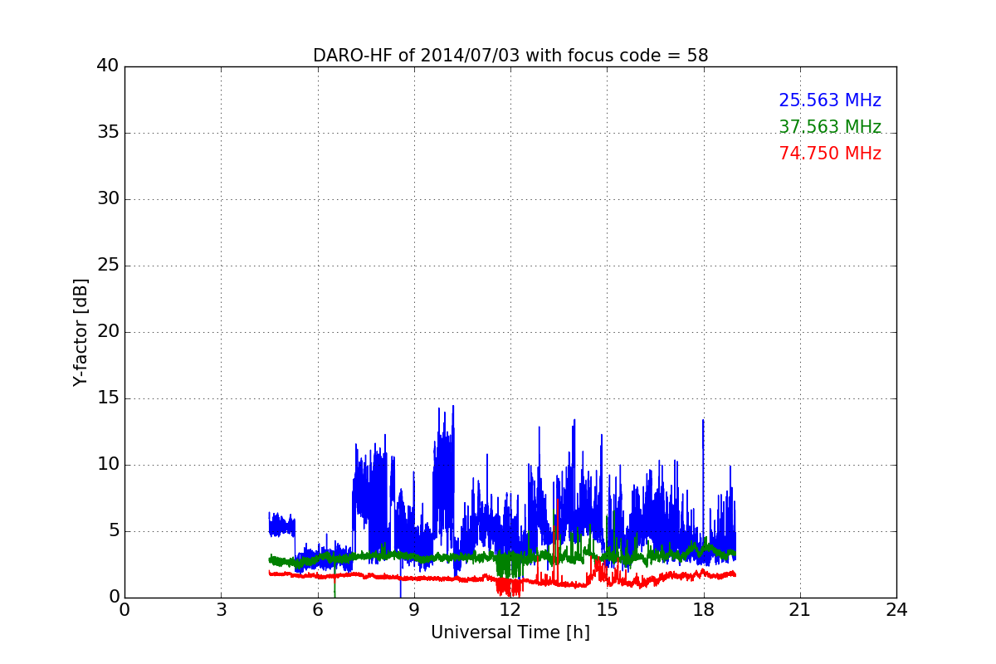Select the blue '25.563 MHz' legend label
996x664 pixels.
click(830, 100)
